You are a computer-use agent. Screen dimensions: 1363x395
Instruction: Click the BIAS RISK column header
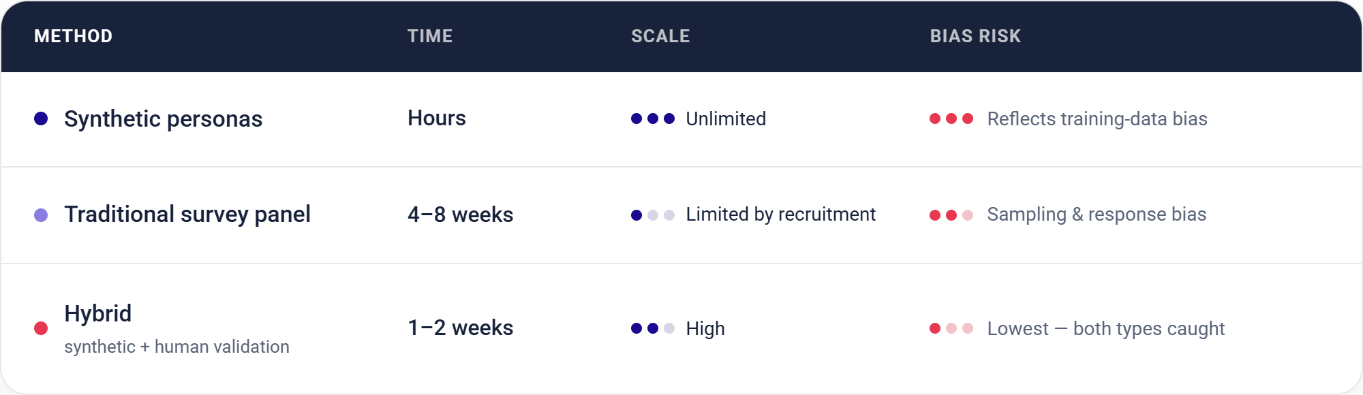[x=975, y=36]
